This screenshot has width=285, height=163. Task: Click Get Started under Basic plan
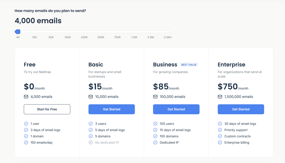[x=112, y=109]
